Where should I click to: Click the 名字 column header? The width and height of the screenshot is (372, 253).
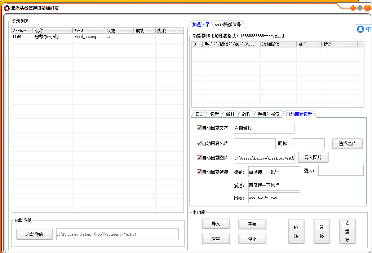click(x=309, y=44)
